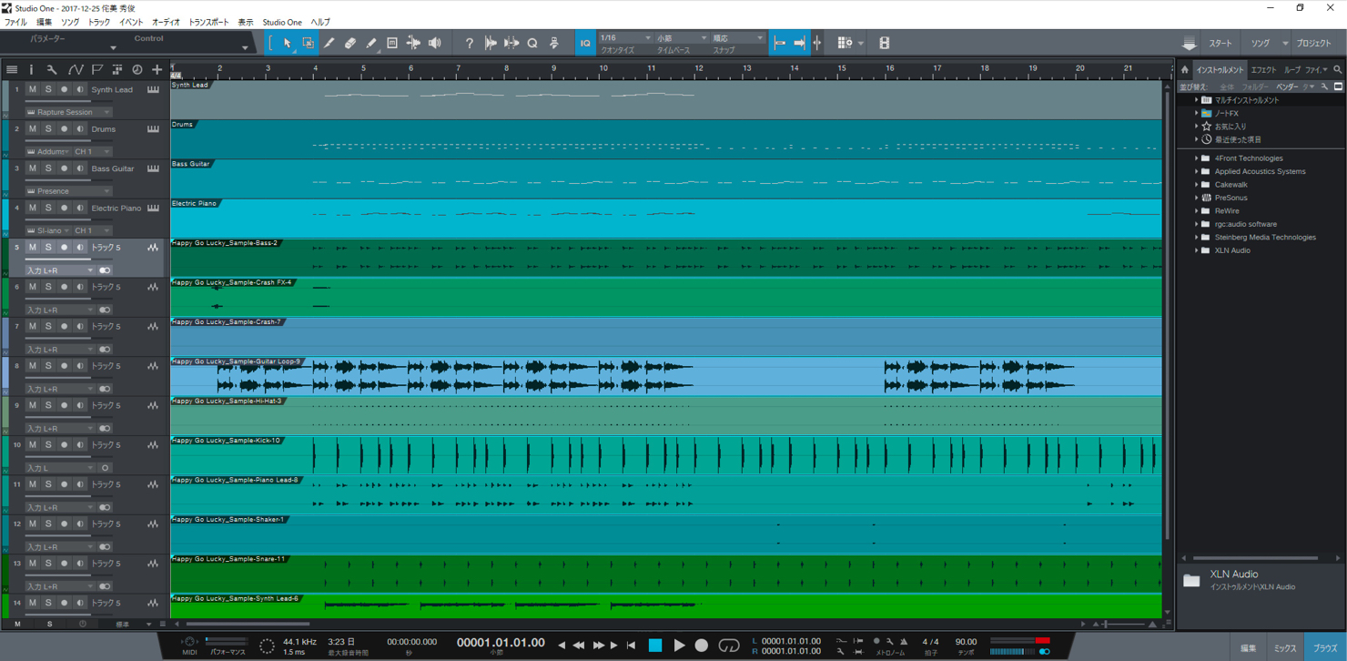Open the 小節 timebase dropdown

682,38
